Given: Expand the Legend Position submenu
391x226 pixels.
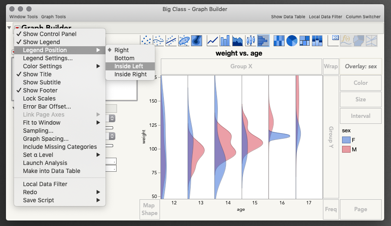Looking at the screenshot, I should coord(60,50).
